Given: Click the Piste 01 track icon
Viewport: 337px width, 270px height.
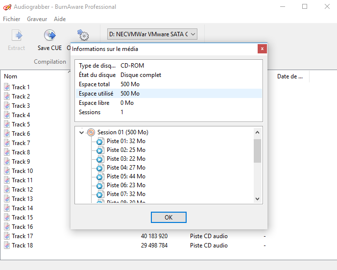Looking at the screenshot, I should pyautogui.click(x=100, y=142).
